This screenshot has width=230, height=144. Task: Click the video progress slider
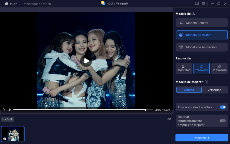pos(81,110)
